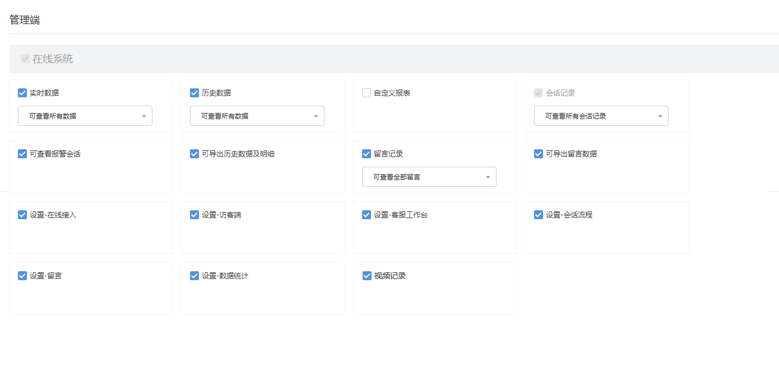Uncheck the 视频记录 checkbox
Image resolution: width=779 pixels, height=373 pixels.
(367, 276)
